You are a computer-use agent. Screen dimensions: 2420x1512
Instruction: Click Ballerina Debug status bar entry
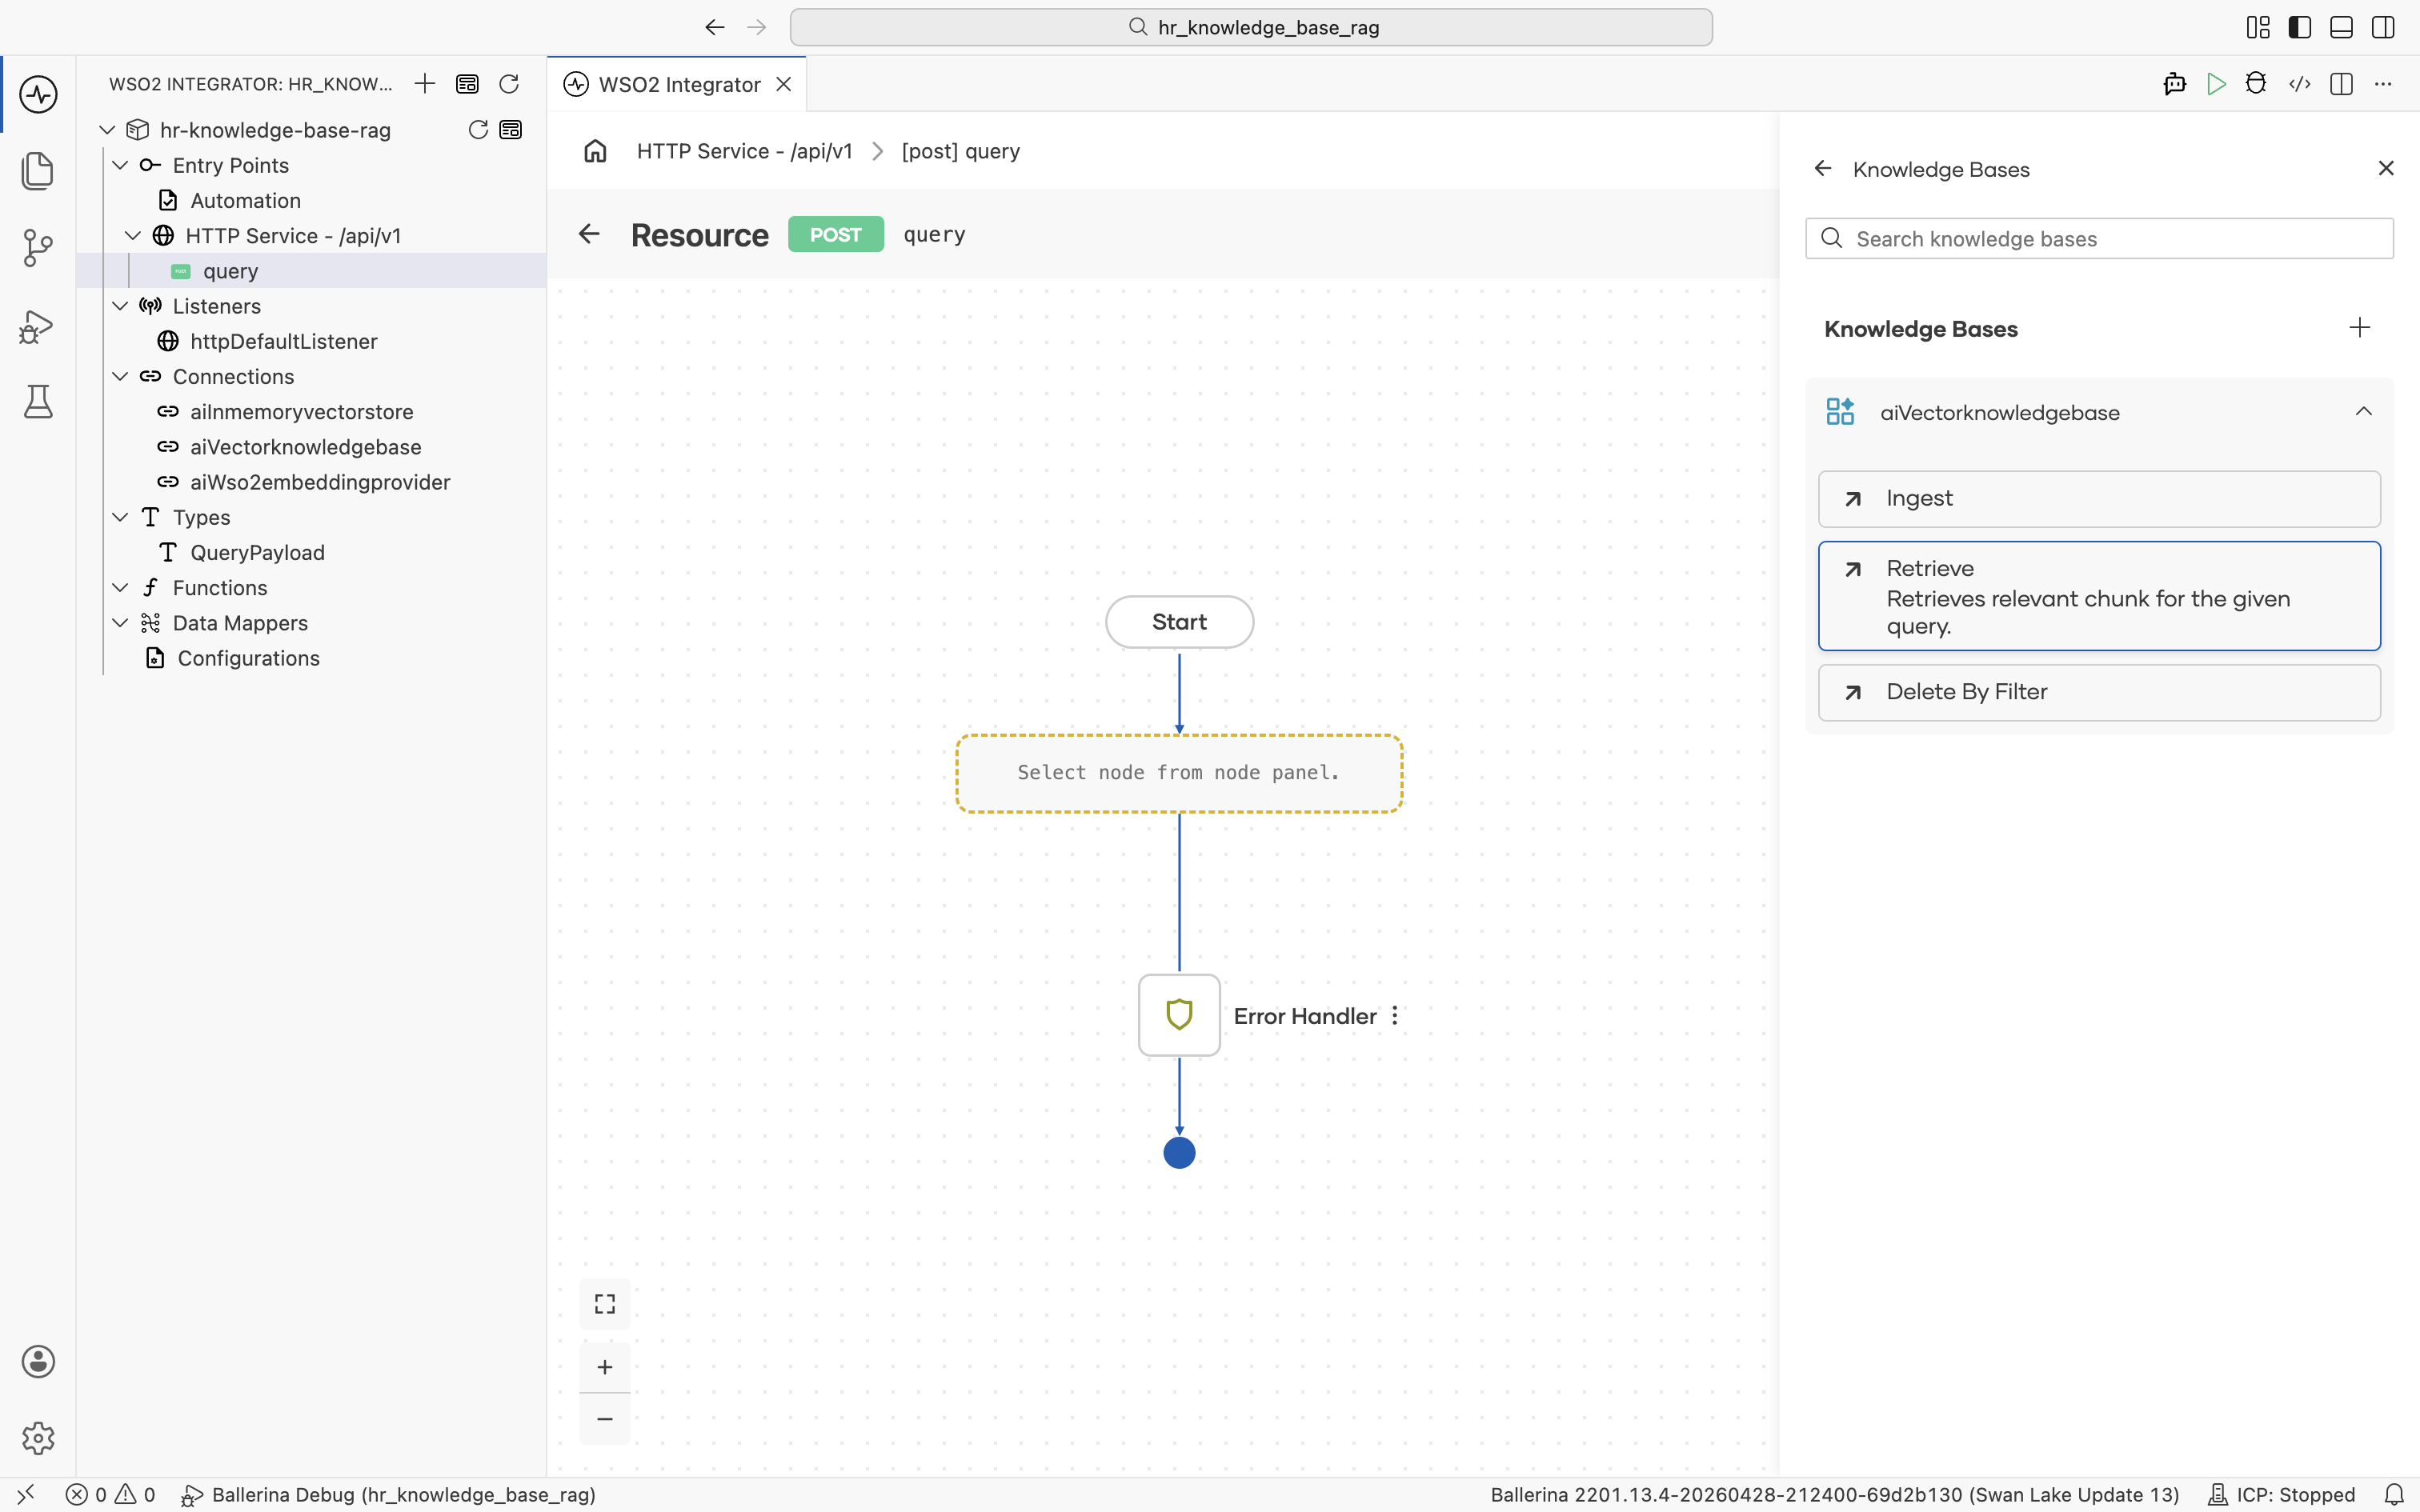388,1495
